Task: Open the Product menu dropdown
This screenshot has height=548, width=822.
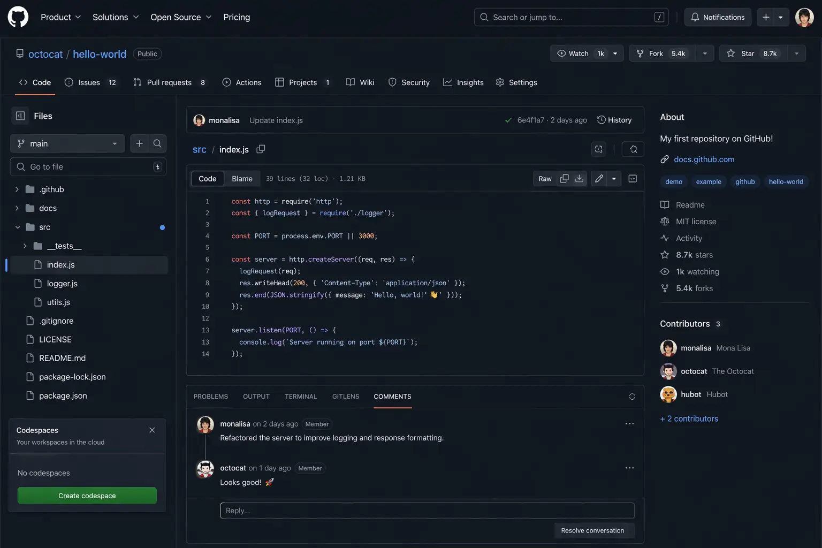Action: pos(60,17)
